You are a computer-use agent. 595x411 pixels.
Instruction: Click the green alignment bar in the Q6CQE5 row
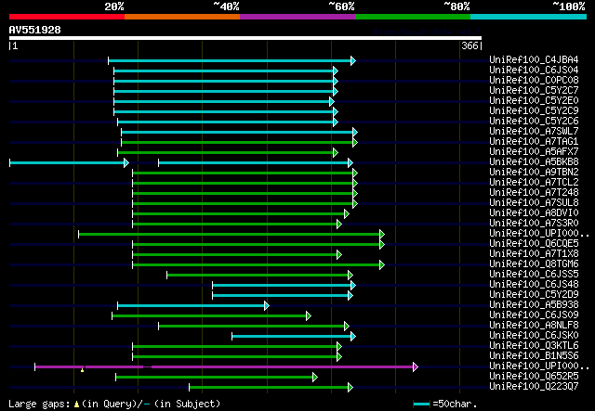click(257, 244)
